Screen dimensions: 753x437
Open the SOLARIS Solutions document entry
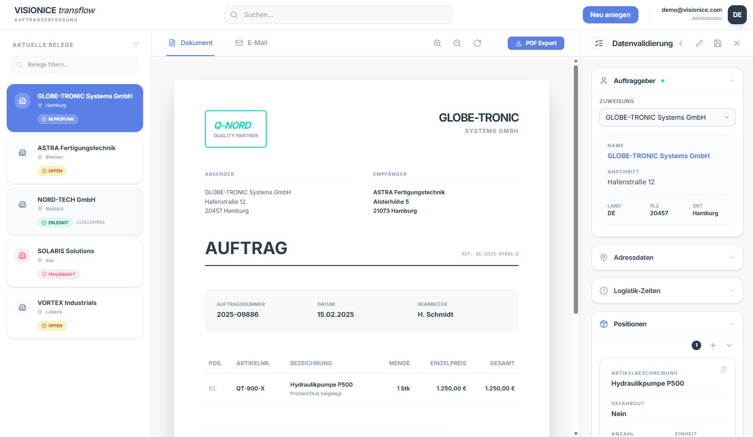pos(75,263)
